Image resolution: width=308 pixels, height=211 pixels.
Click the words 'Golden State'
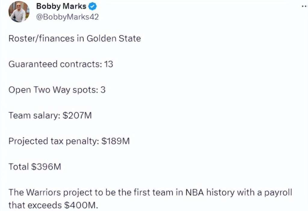click(x=114, y=38)
